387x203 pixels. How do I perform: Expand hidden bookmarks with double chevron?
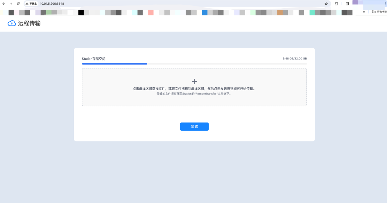click(364, 11)
